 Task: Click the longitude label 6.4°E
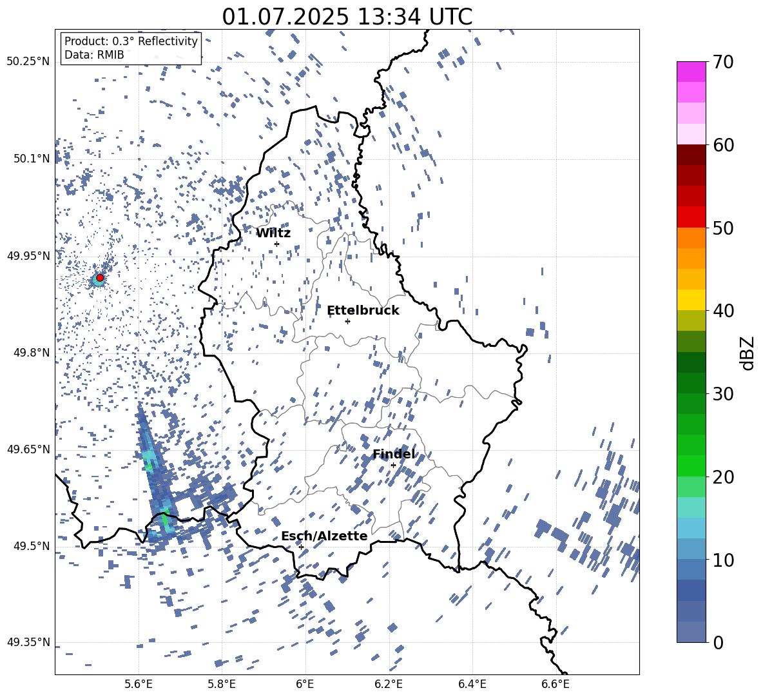472,684
